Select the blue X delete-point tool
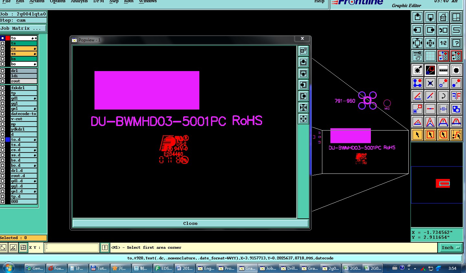 coord(430,83)
